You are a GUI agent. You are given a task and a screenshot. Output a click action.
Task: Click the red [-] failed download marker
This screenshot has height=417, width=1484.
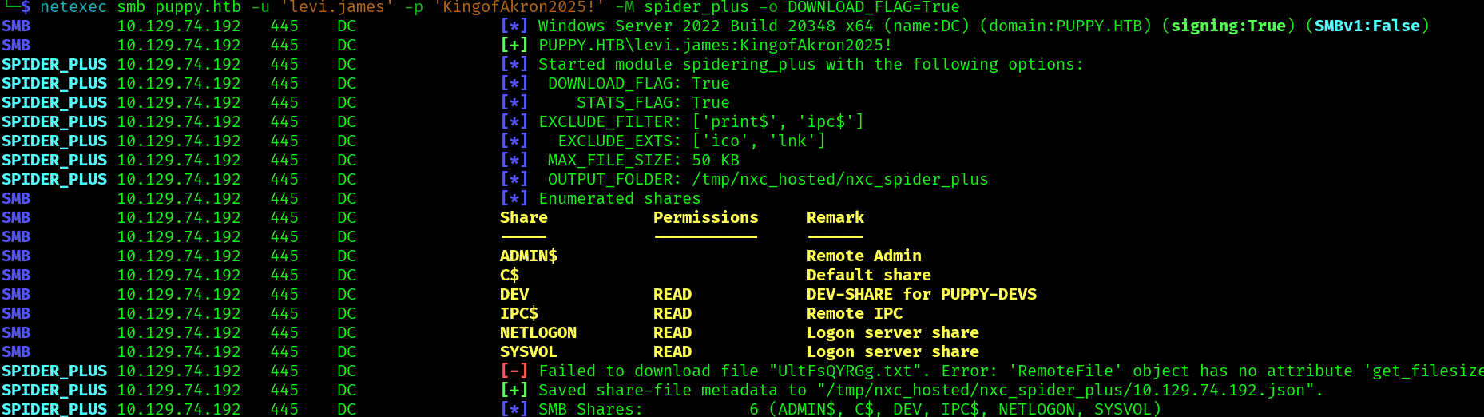pyautogui.click(x=514, y=371)
